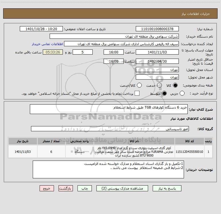Click the ساعت باقی مانده label
The image size is (221, 214).
tap(28, 52)
